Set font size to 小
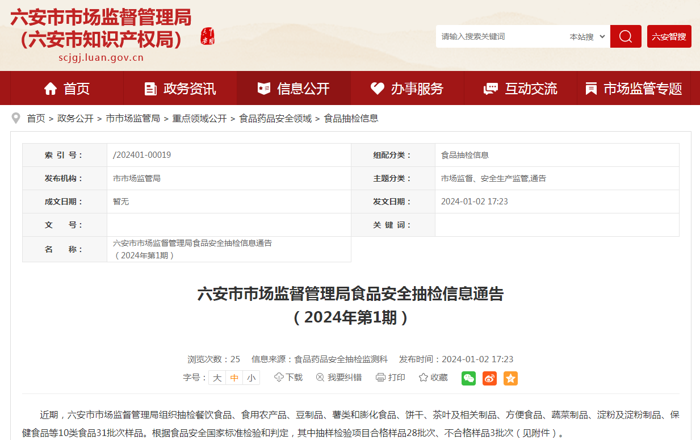Screen dimensions: 700x440 [x=252, y=378]
